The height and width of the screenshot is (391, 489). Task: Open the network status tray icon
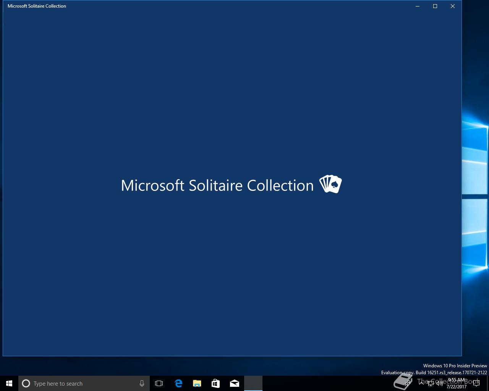pyautogui.click(x=431, y=383)
